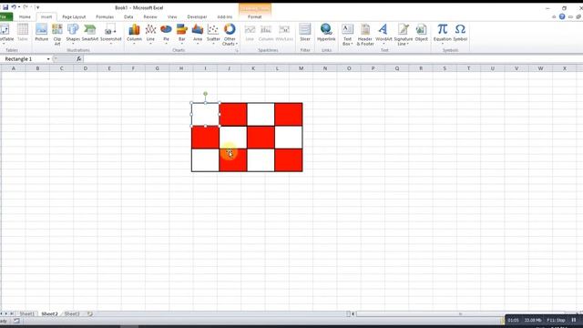Undo the last action

tap(14, 7)
